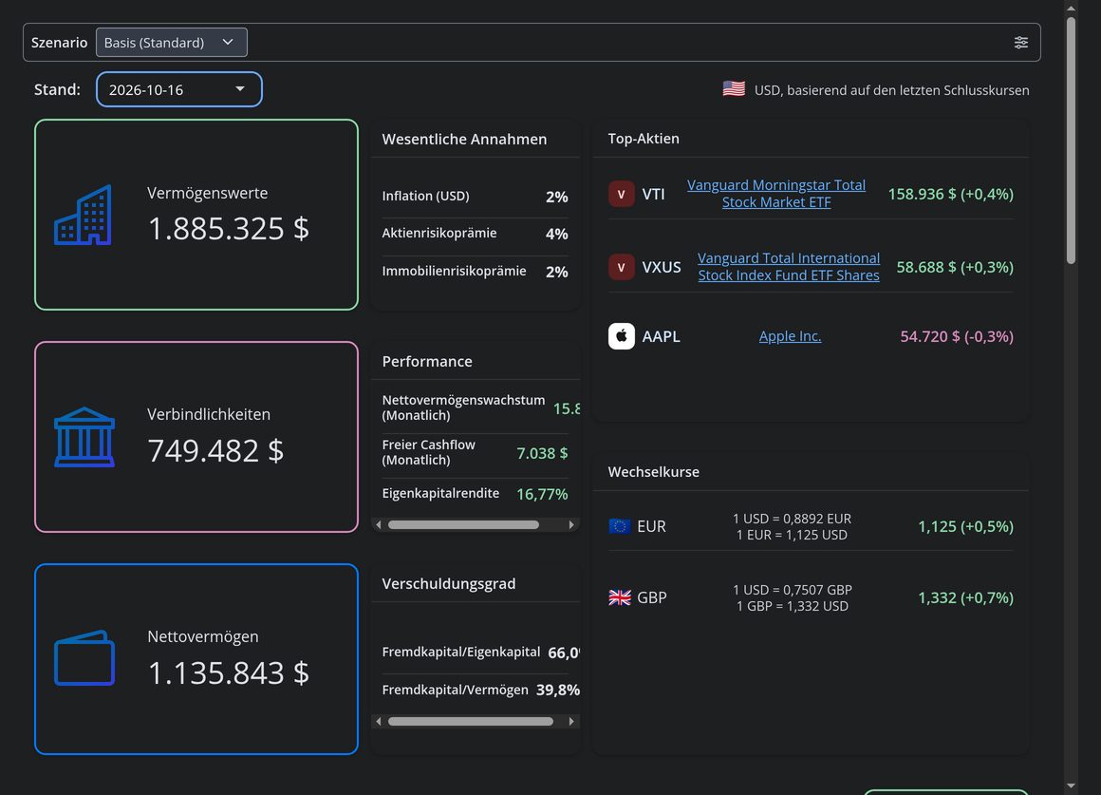Open the Szenario Basis (Standard) dropdown
This screenshot has width=1101, height=795.
[x=172, y=42]
